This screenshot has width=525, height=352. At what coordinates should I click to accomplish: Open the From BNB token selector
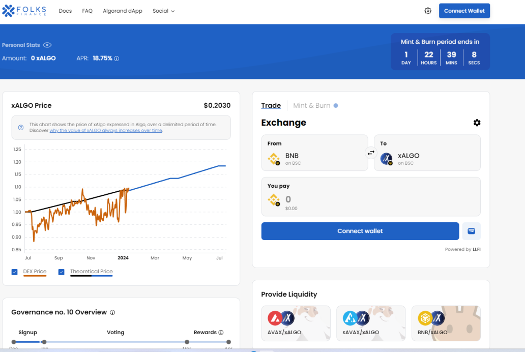coord(314,153)
